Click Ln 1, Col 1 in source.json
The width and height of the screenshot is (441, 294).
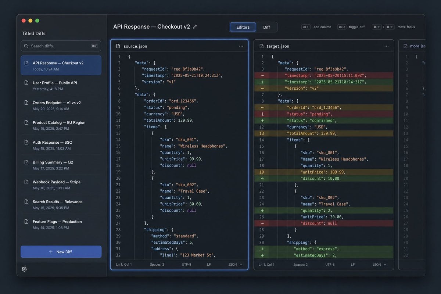click(x=124, y=265)
